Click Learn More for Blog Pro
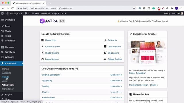The image size is (184, 103). click(116, 92)
